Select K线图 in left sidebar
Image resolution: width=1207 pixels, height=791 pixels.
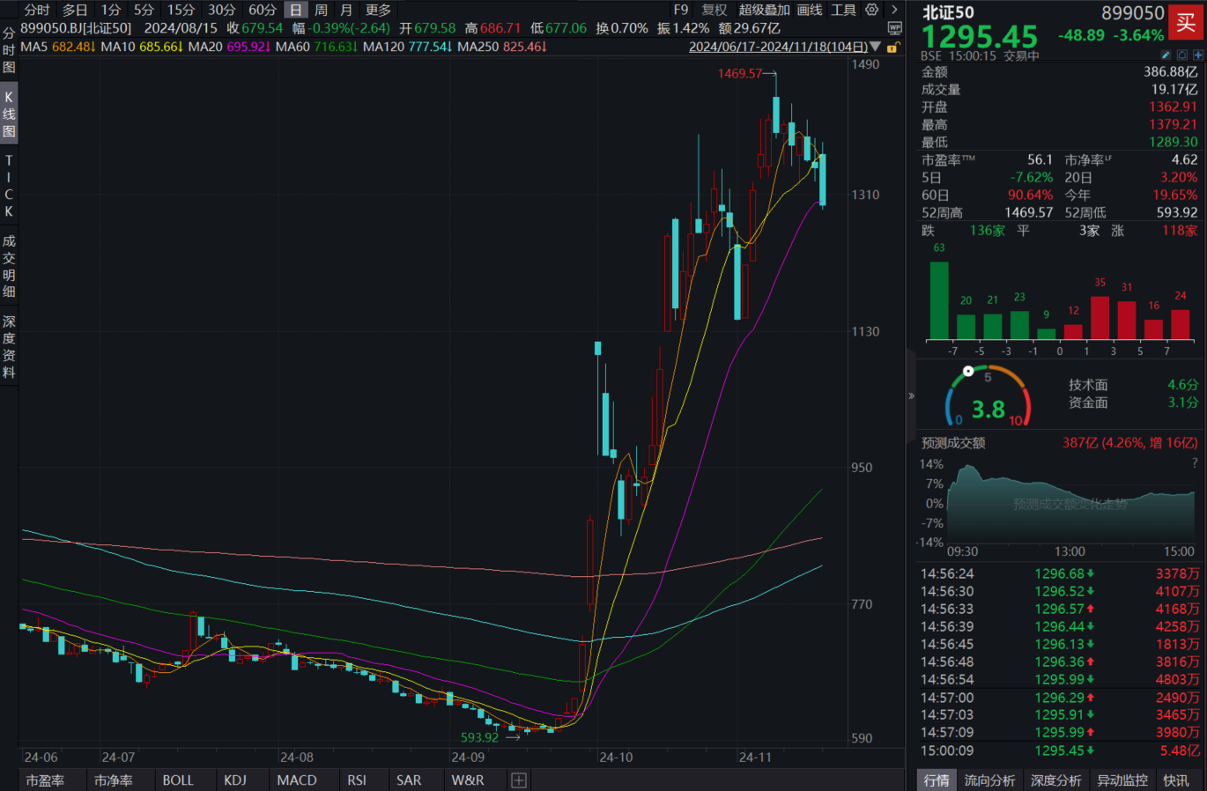pos(9,115)
